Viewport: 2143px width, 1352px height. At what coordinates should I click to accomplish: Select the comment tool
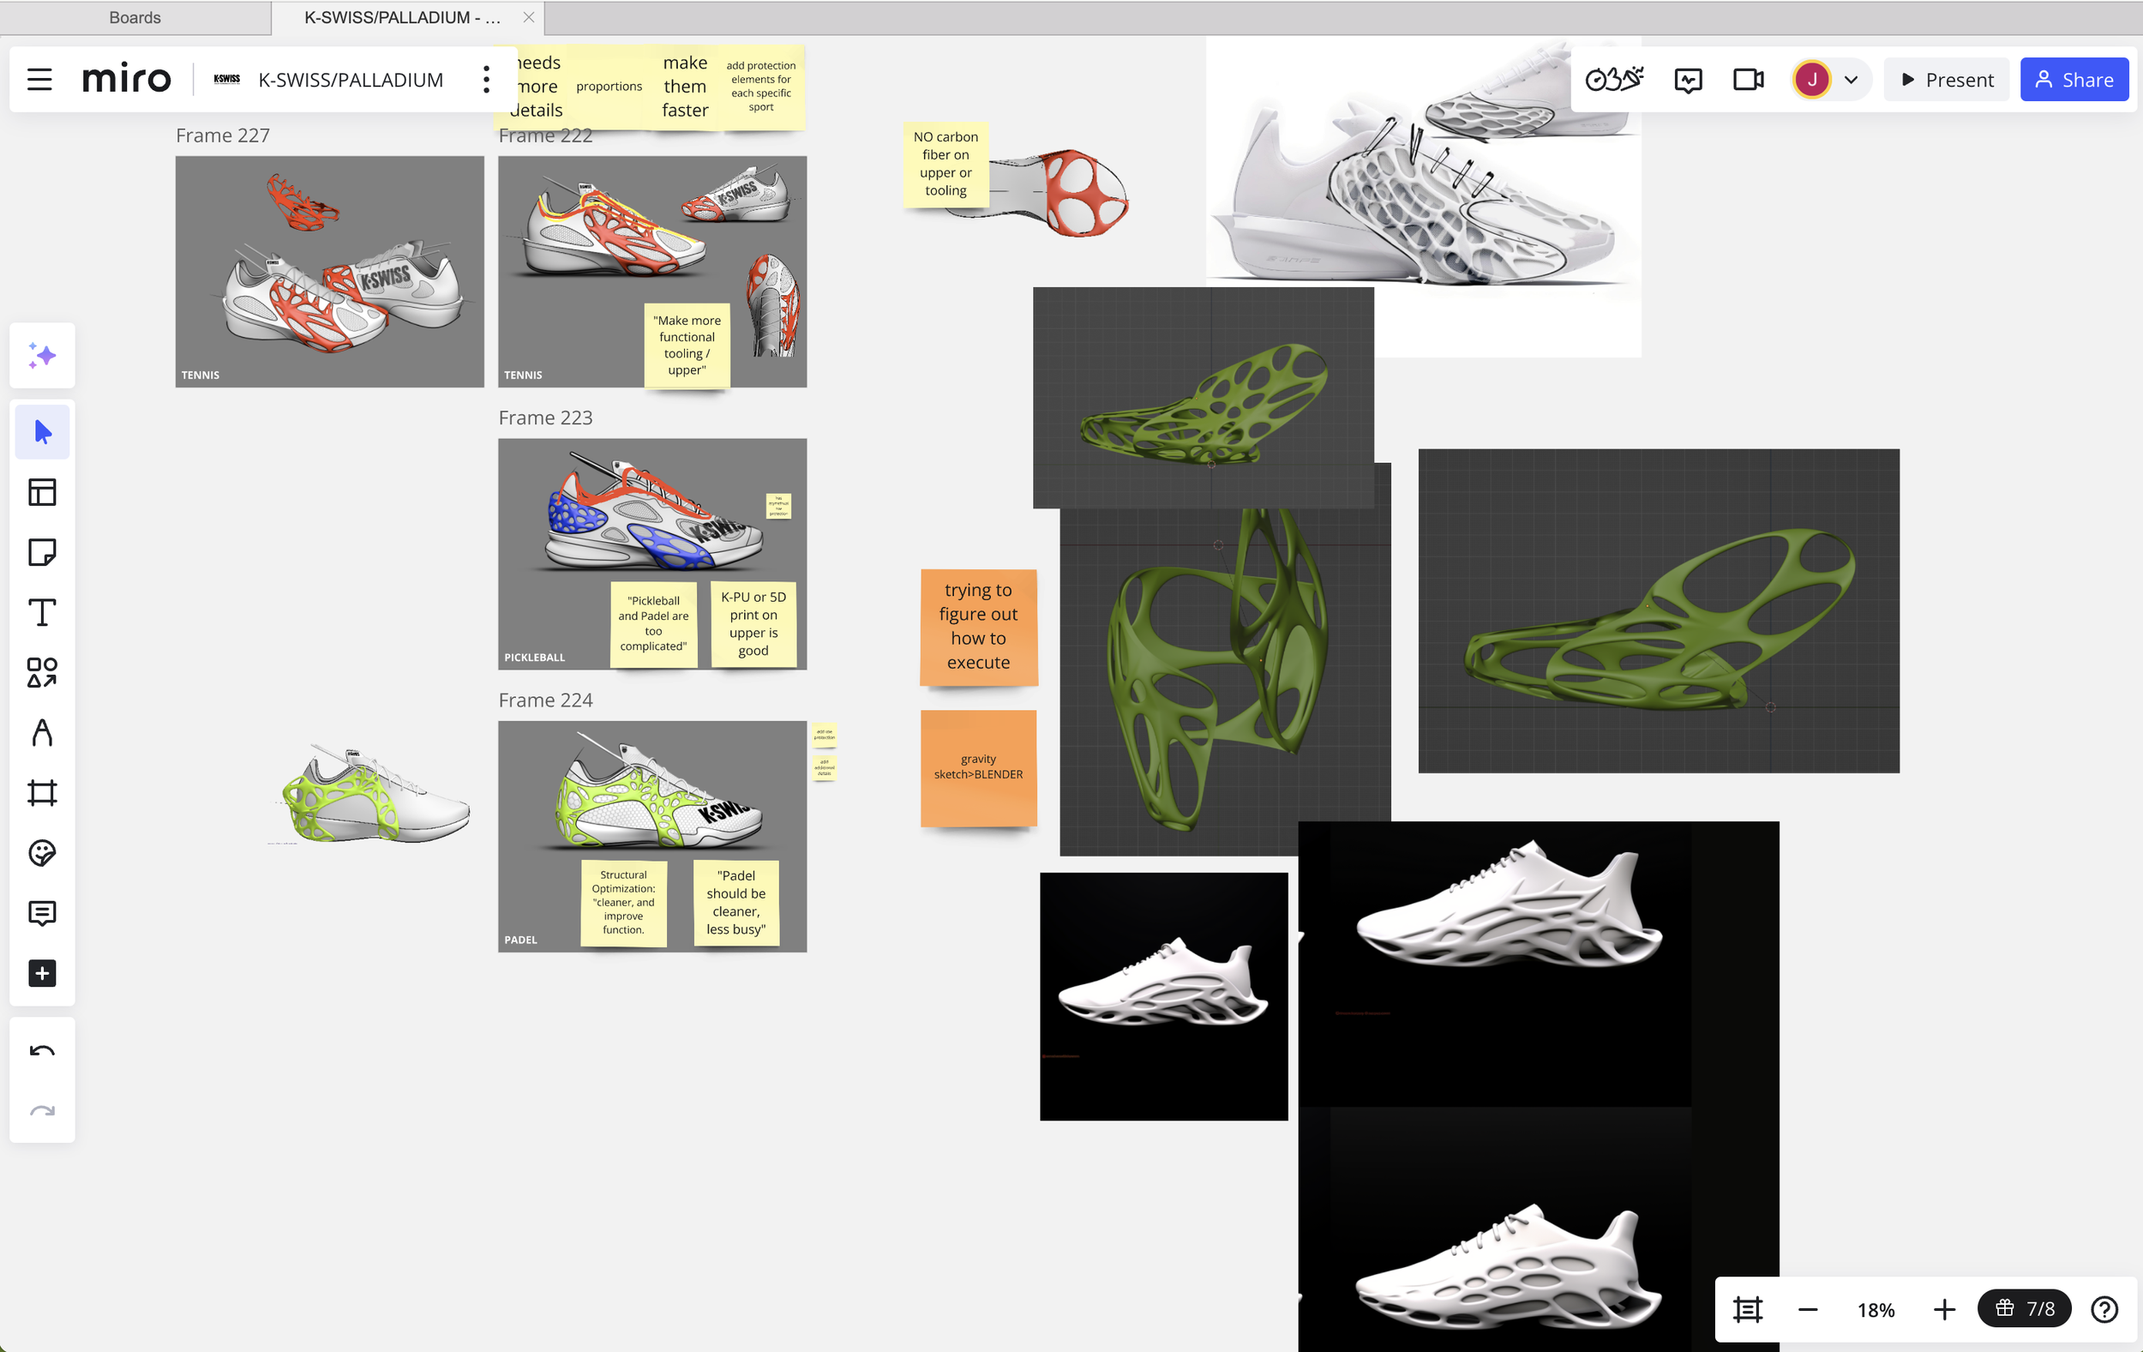click(x=42, y=913)
